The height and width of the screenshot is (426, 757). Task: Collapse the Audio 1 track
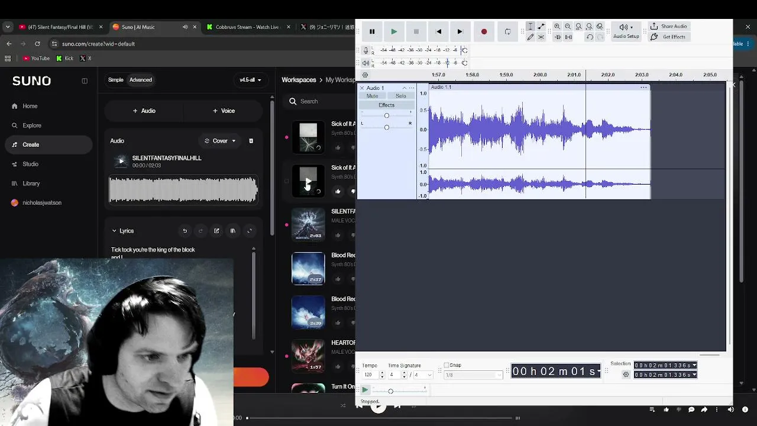pos(405,88)
